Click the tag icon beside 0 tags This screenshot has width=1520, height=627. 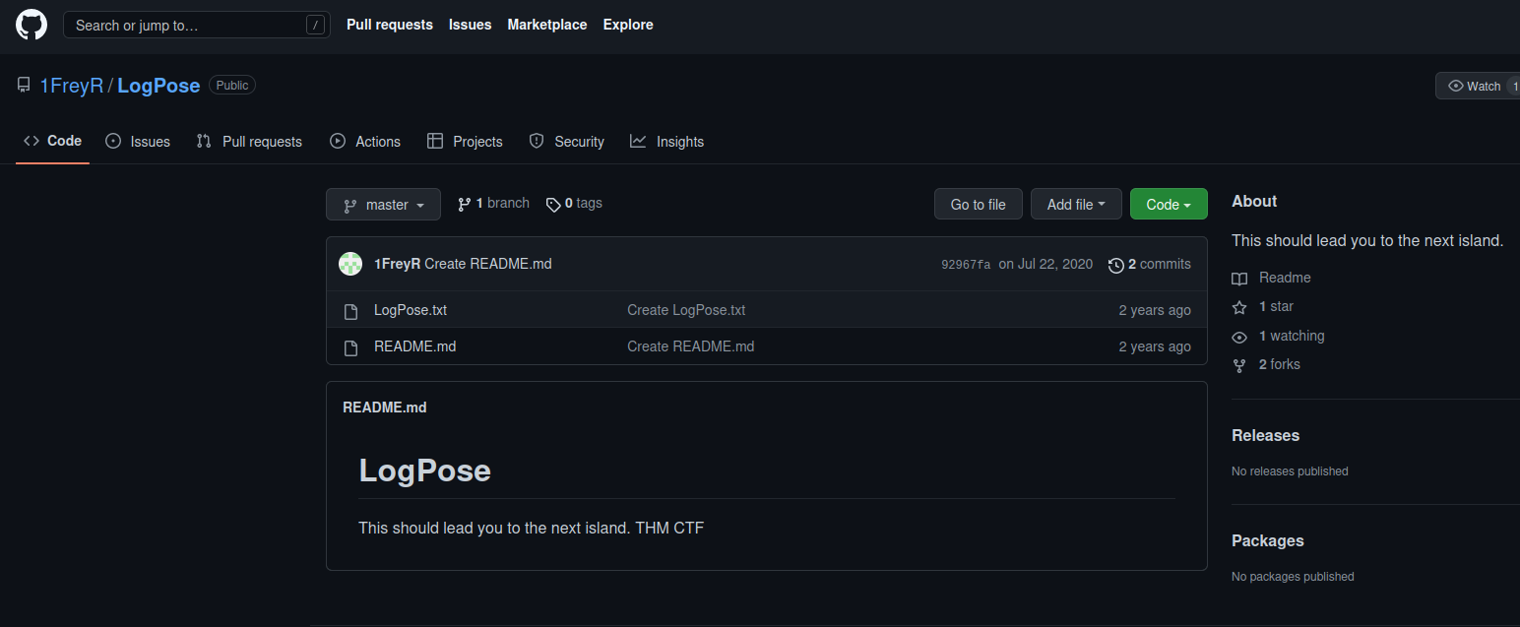(553, 205)
